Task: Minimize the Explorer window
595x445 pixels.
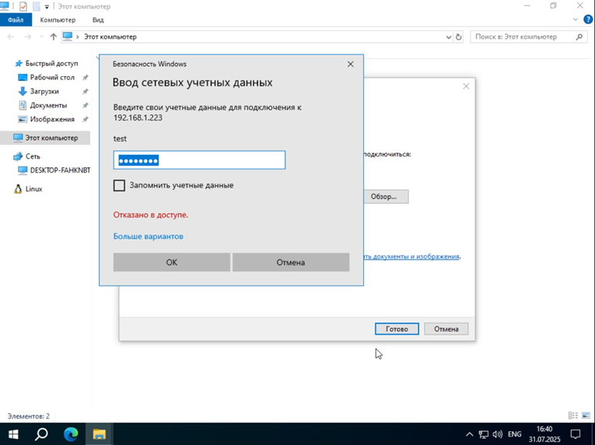Action: pyautogui.click(x=527, y=5)
